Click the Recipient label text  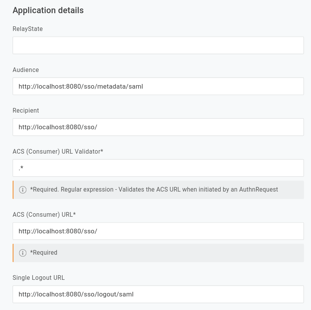pos(26,111)
